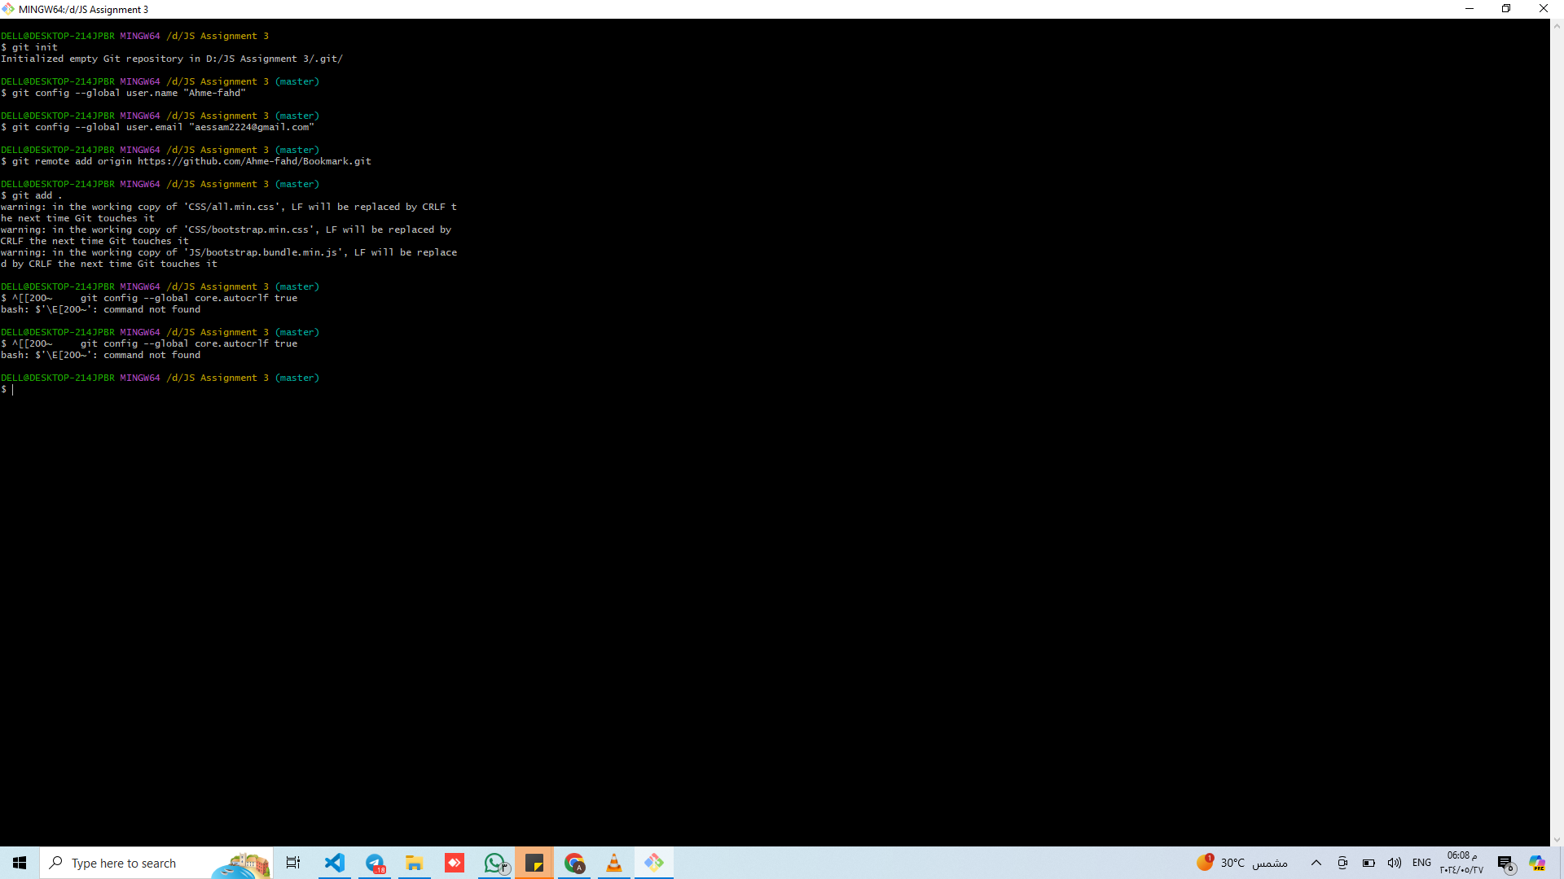This screenshot has height=879, width=1564.
Task: Expand hidden system tray icons
Action: coord(1316,863)
